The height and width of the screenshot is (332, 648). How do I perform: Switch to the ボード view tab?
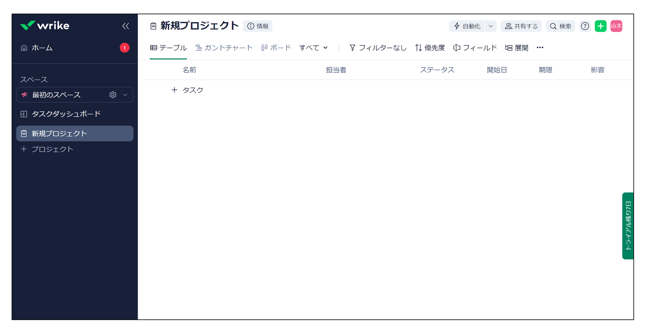(276, 48)
